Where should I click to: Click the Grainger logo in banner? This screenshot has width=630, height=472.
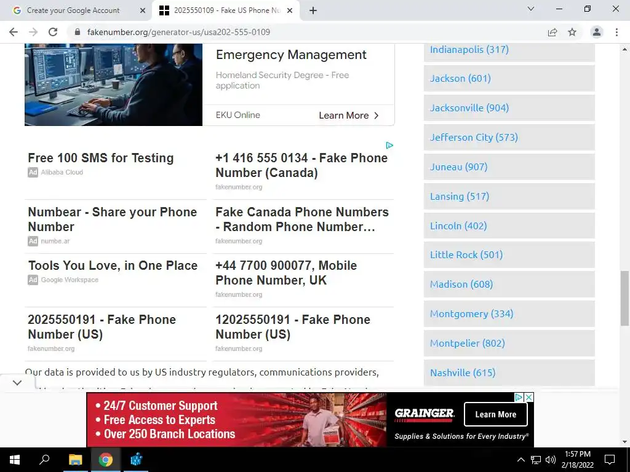pos(425,414)
